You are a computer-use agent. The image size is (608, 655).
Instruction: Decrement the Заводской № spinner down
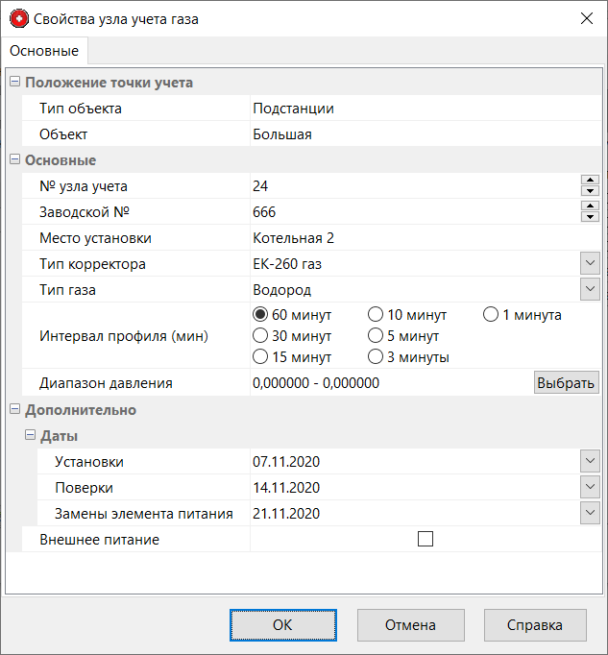pyautogui.click(x=590, y=217)
